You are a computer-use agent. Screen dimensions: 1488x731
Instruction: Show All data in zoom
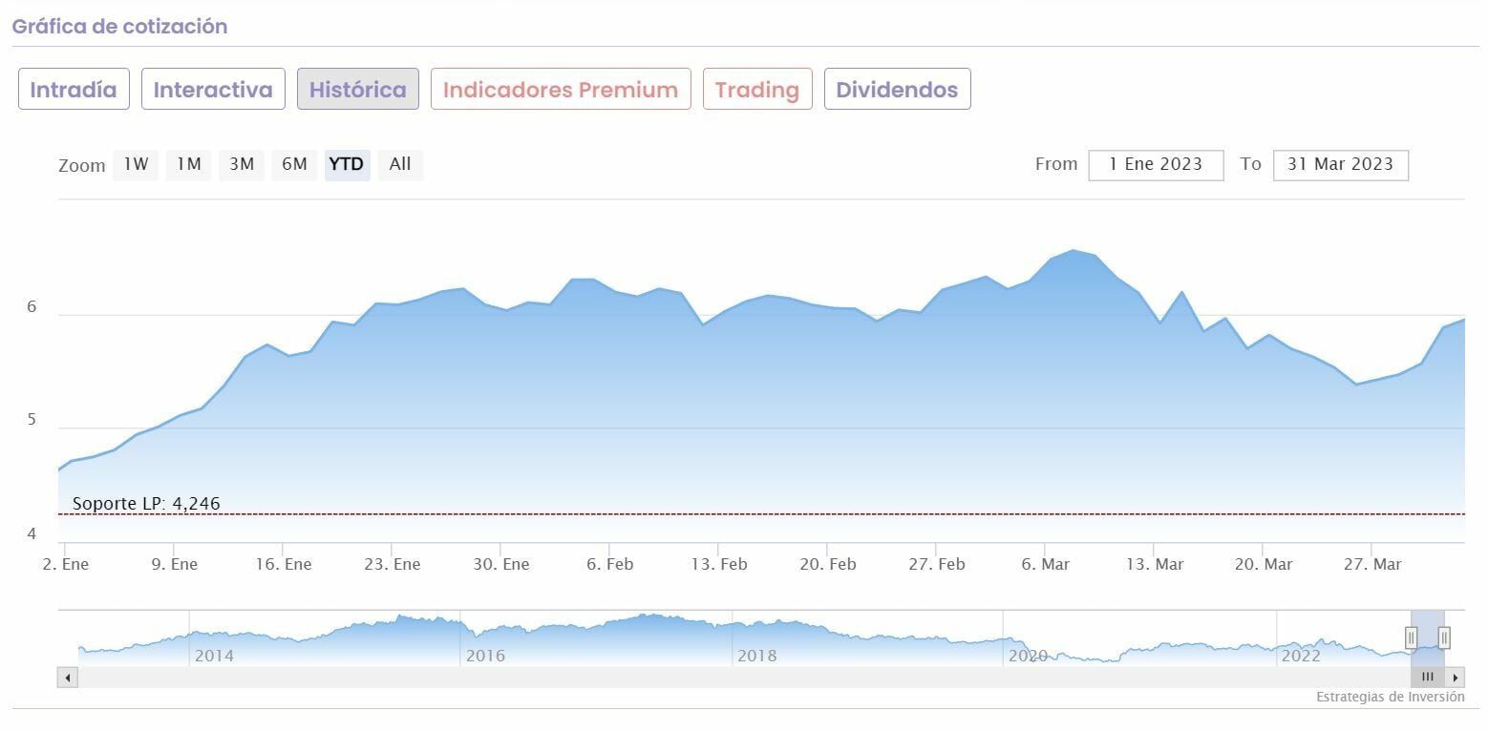point(400,164)
